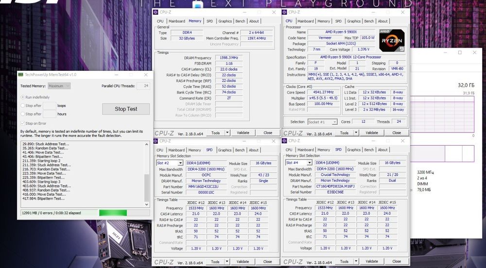Click the part number CT16G4DFD832A.M16FJ
The width and height of the screenshot is (486, 268).
(335, 186)
